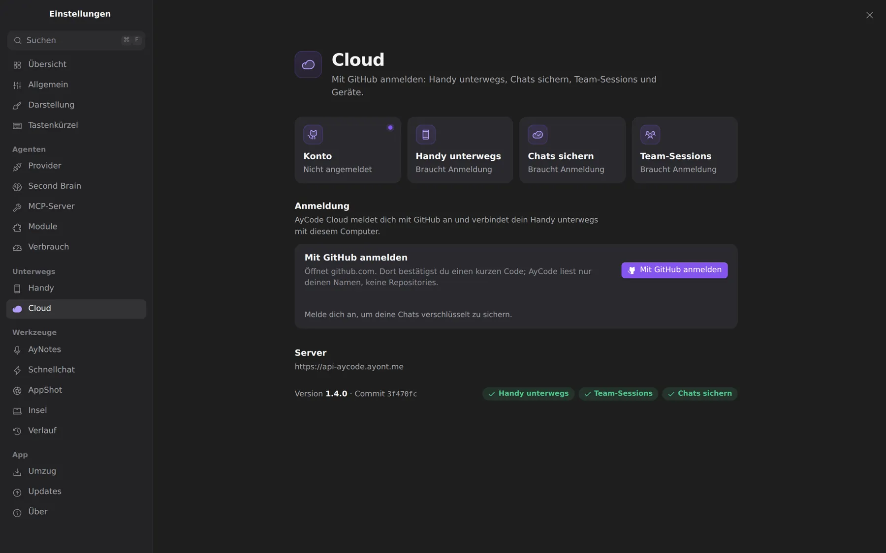886x553 pixels.
Task: Click the Module puzzle icon
Action: [17, 227]
